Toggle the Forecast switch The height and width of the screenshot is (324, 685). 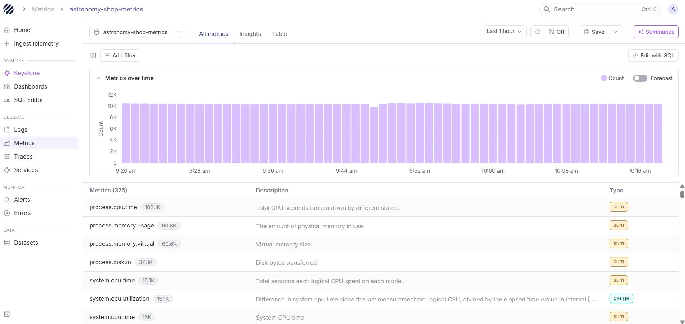pyautogui.click(x=640, y=78)
